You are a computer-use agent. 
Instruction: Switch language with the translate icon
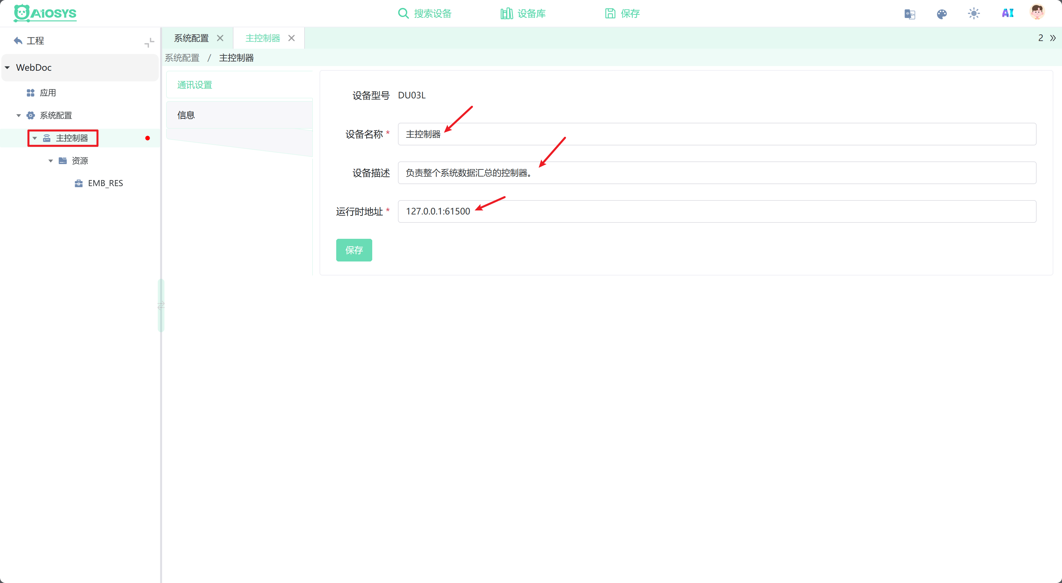click(910, 14)
